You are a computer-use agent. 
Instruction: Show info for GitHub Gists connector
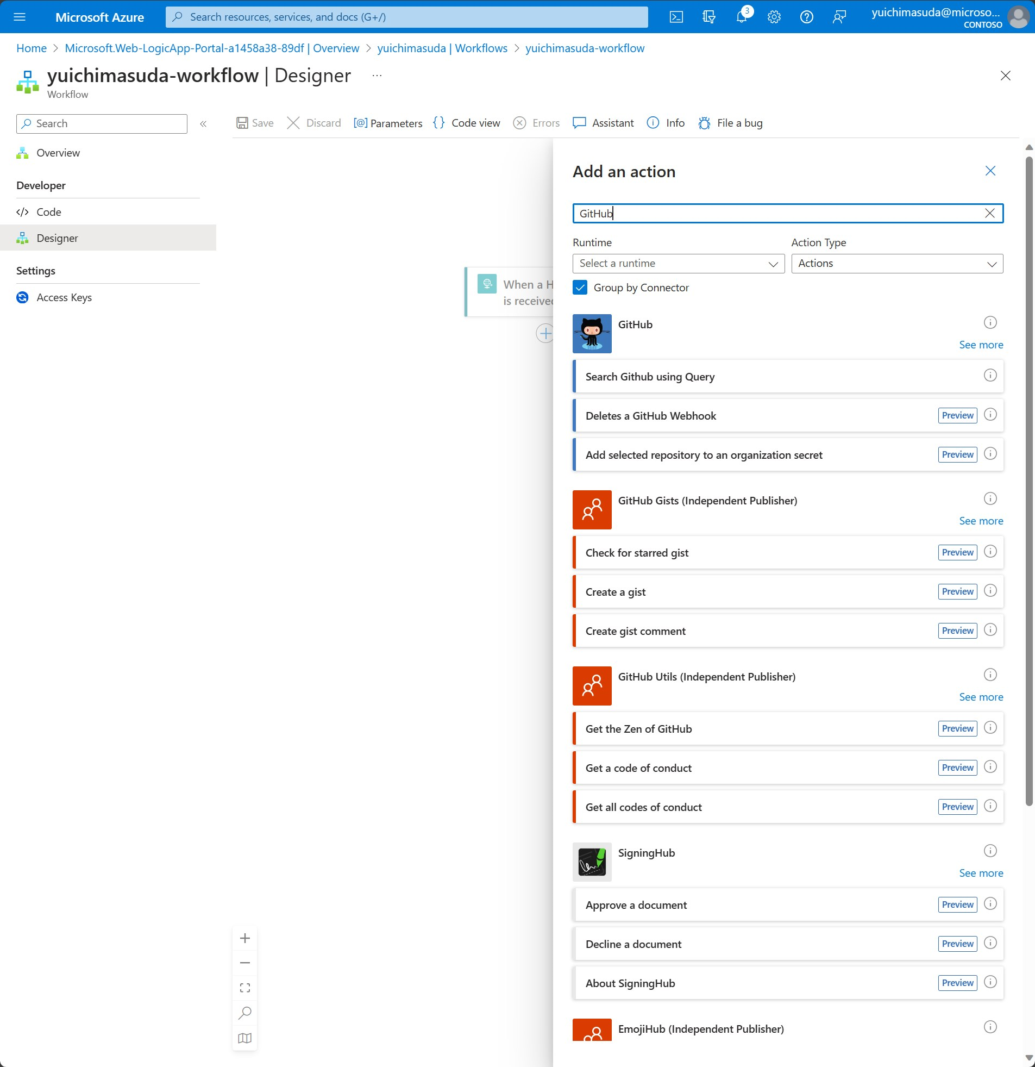(990, 498)
